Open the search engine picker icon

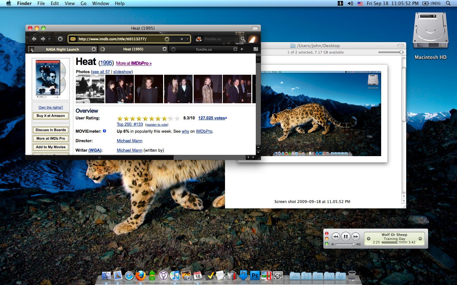point(199,39)
